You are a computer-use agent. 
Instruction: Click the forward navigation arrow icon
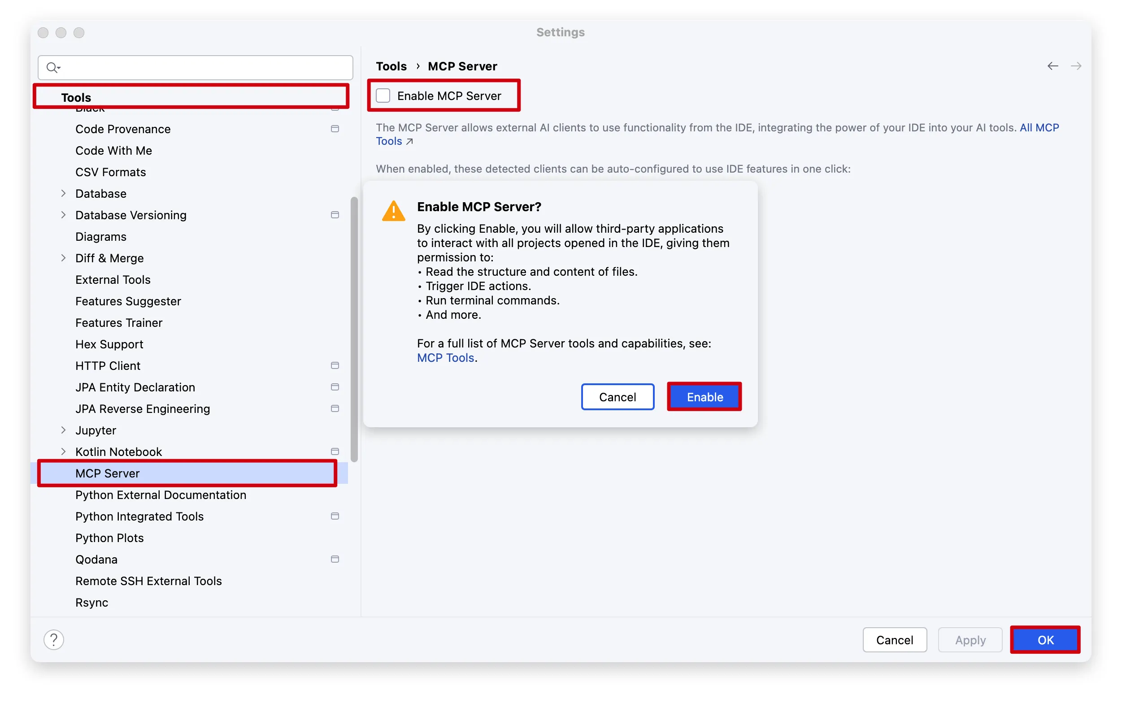click(x=1075, y=66)
